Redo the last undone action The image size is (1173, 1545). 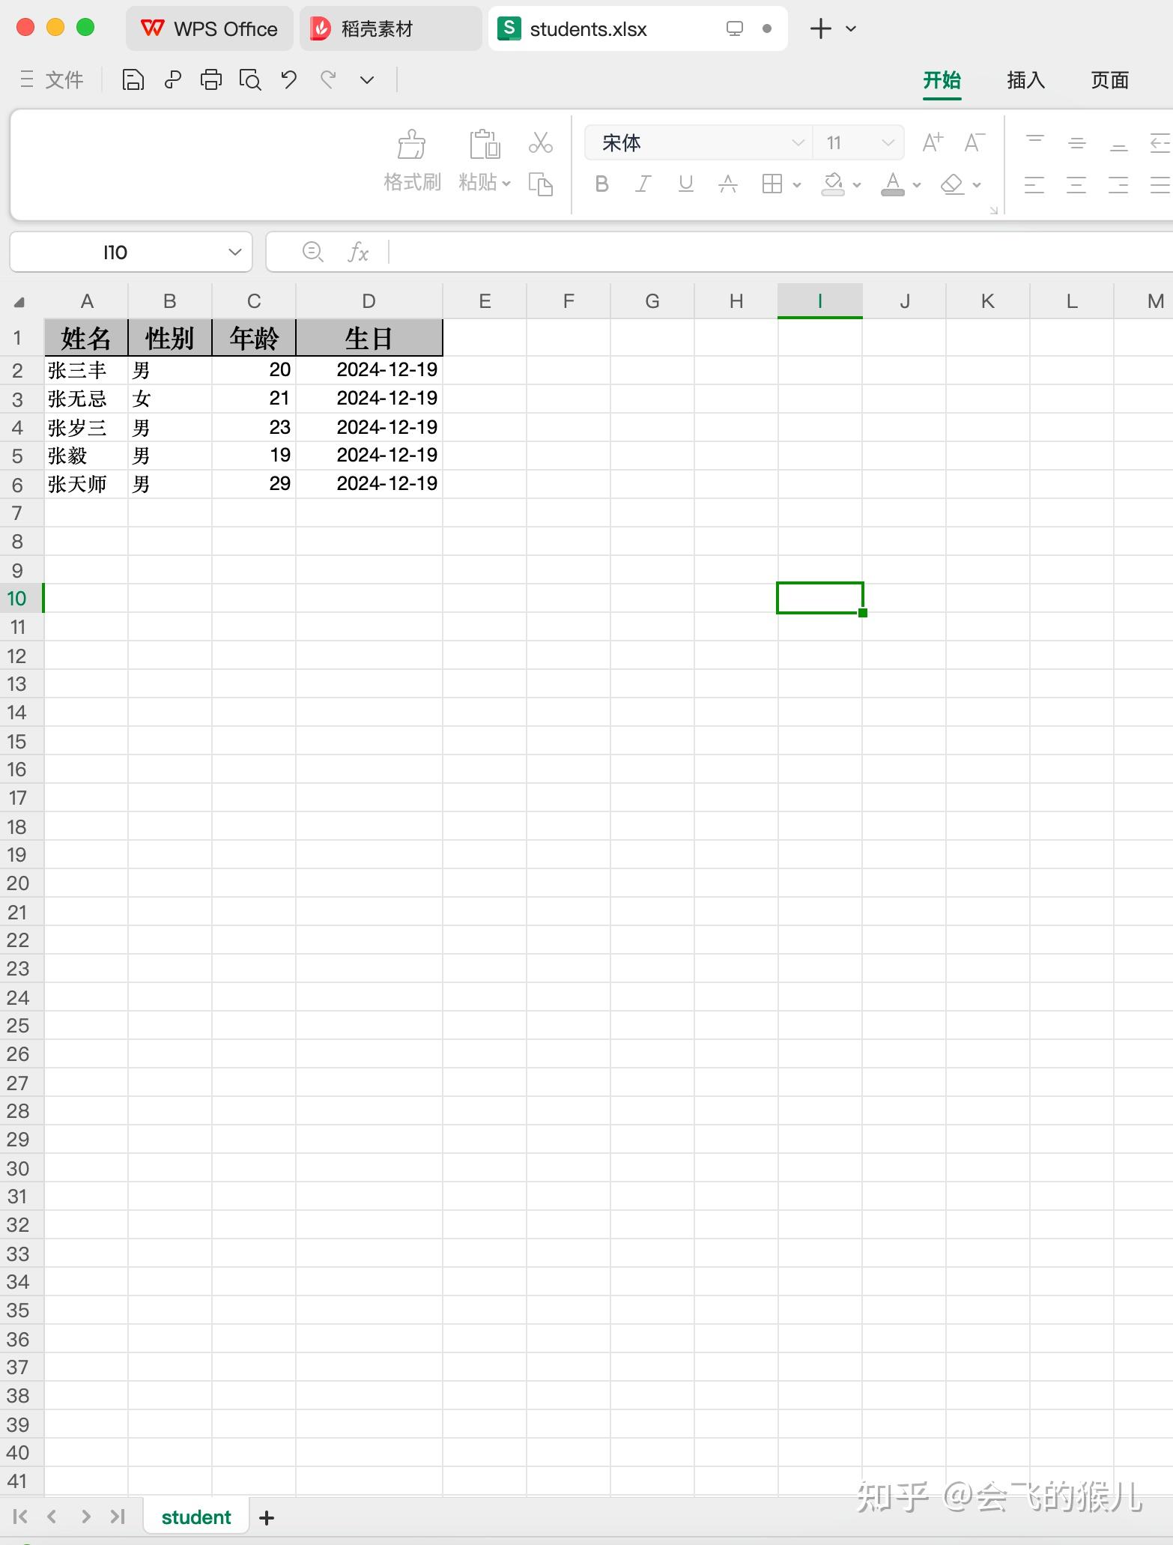pos(328,79)
